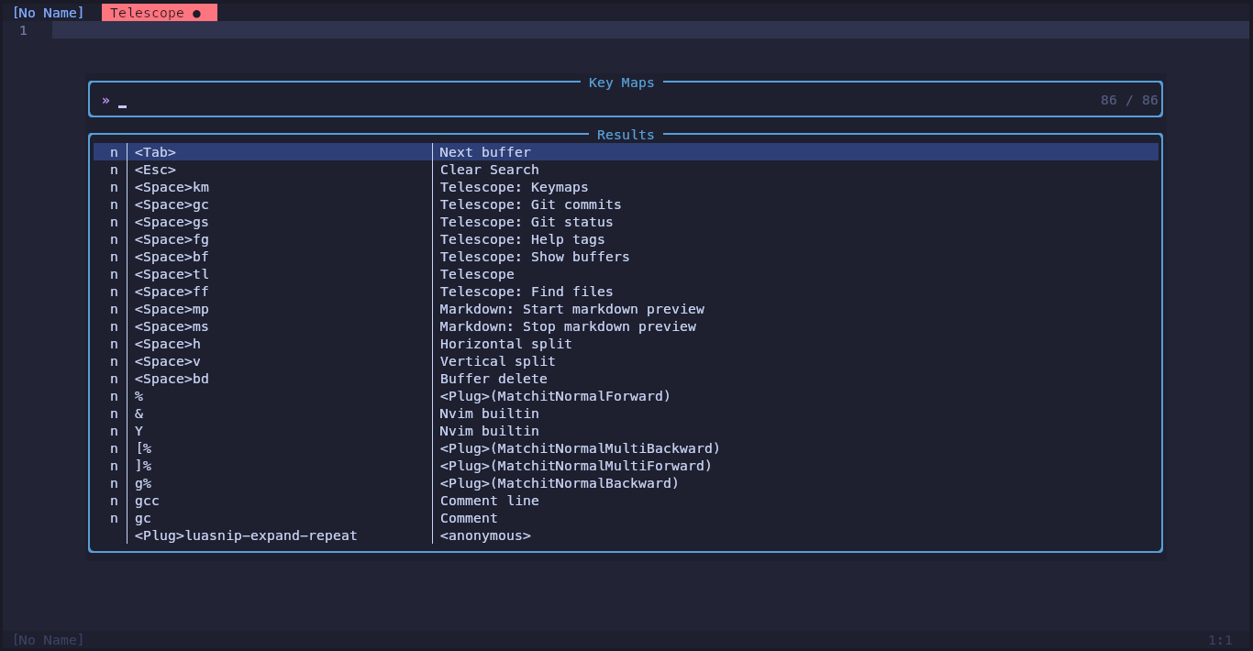Image resolution: width=1253 pixels, height=651 pixels.
Task: Click the Key Maps panel title
Action: pyautogui.click(x=622, y=83)
